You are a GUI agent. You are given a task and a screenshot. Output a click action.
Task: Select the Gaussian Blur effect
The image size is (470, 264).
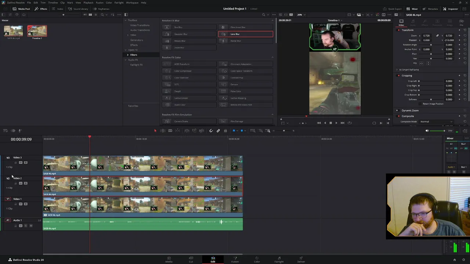[189, 34]
